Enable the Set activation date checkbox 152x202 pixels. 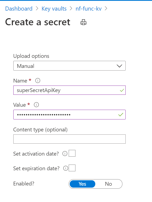pyautogui.click(x=72, y=153)
